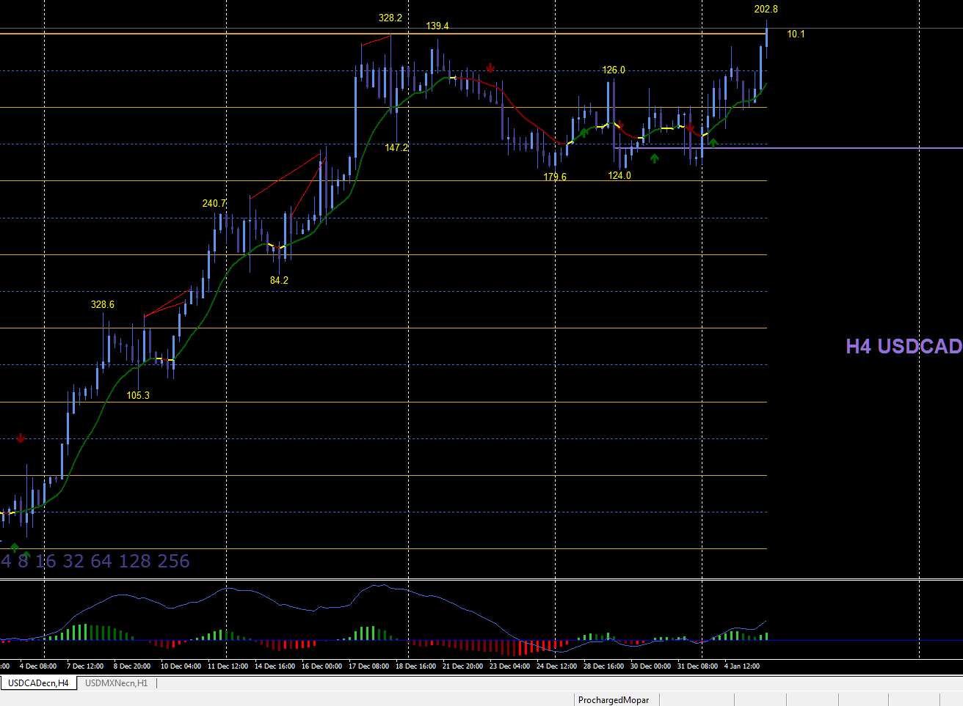Click the 30 Dec 00:00 time axis label
This screenshot has width=963, height=706.
[650, 666]
